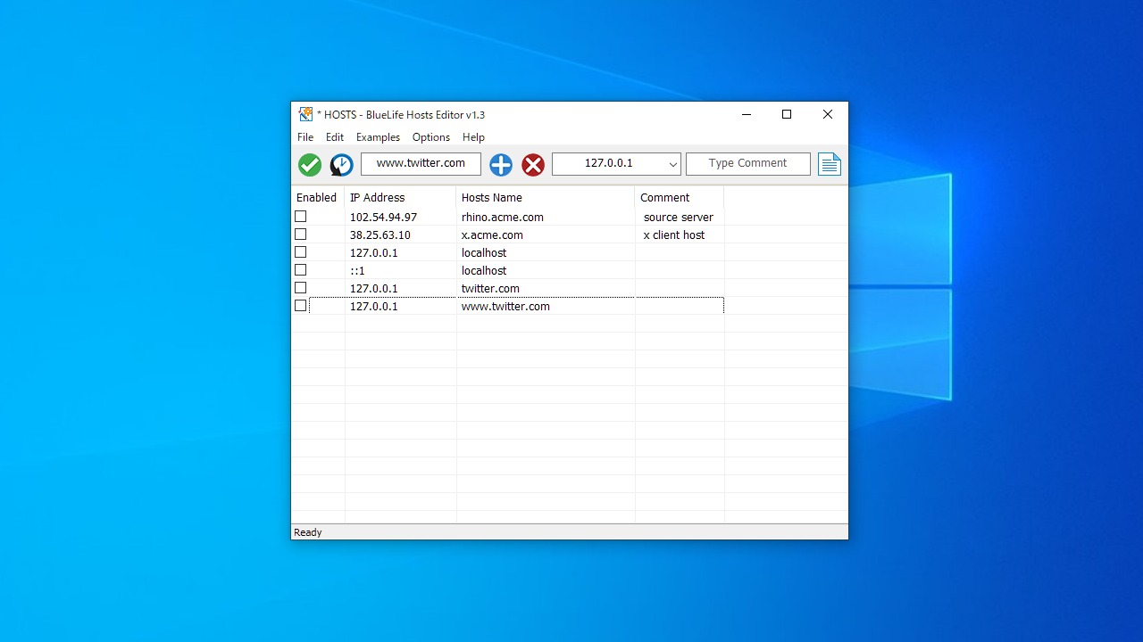Click the Comment column header

[x=680, y=198]
